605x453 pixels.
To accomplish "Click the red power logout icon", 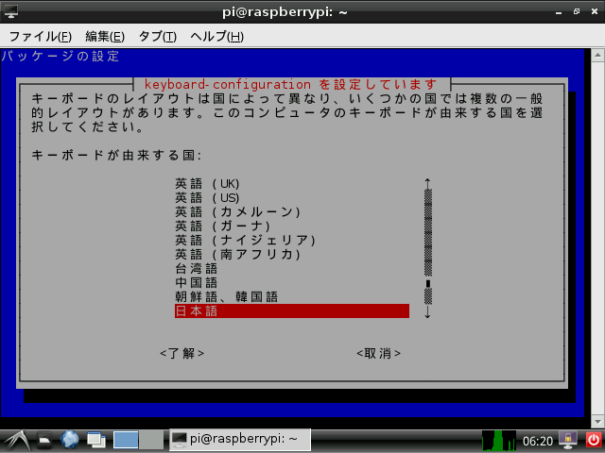I will (594, 440).
